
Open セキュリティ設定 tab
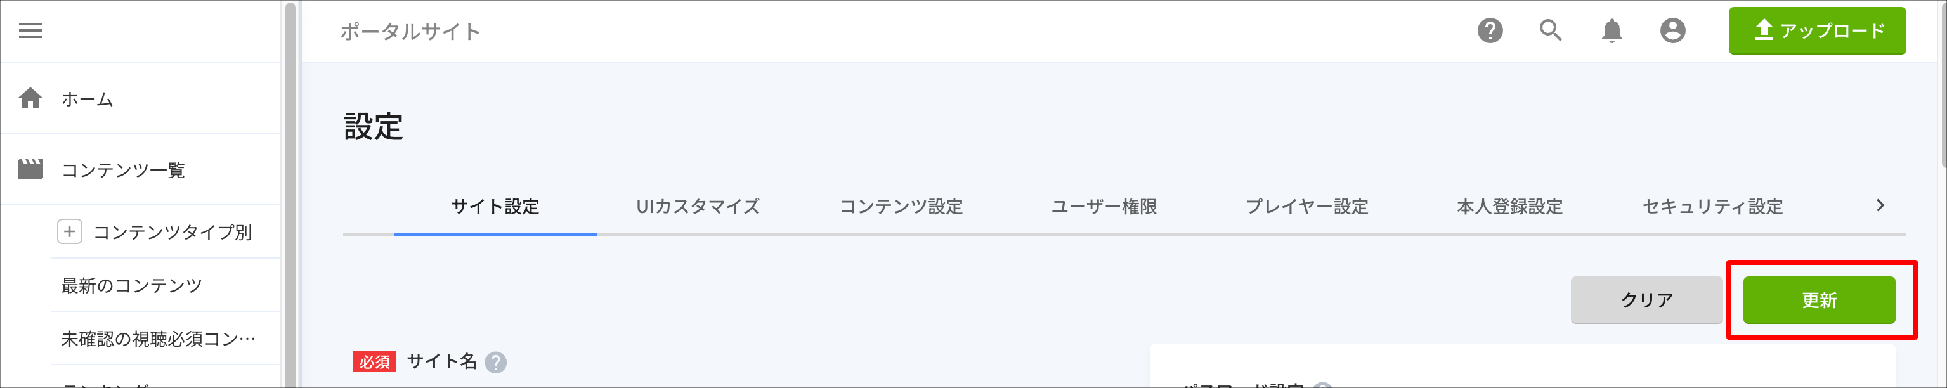click(x=1713, y=206)
